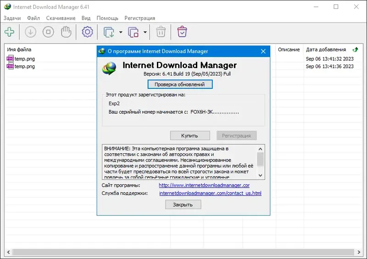The image size is (367, 259).
Task: Click the Дата добавления column header
Action: point(326,49)
